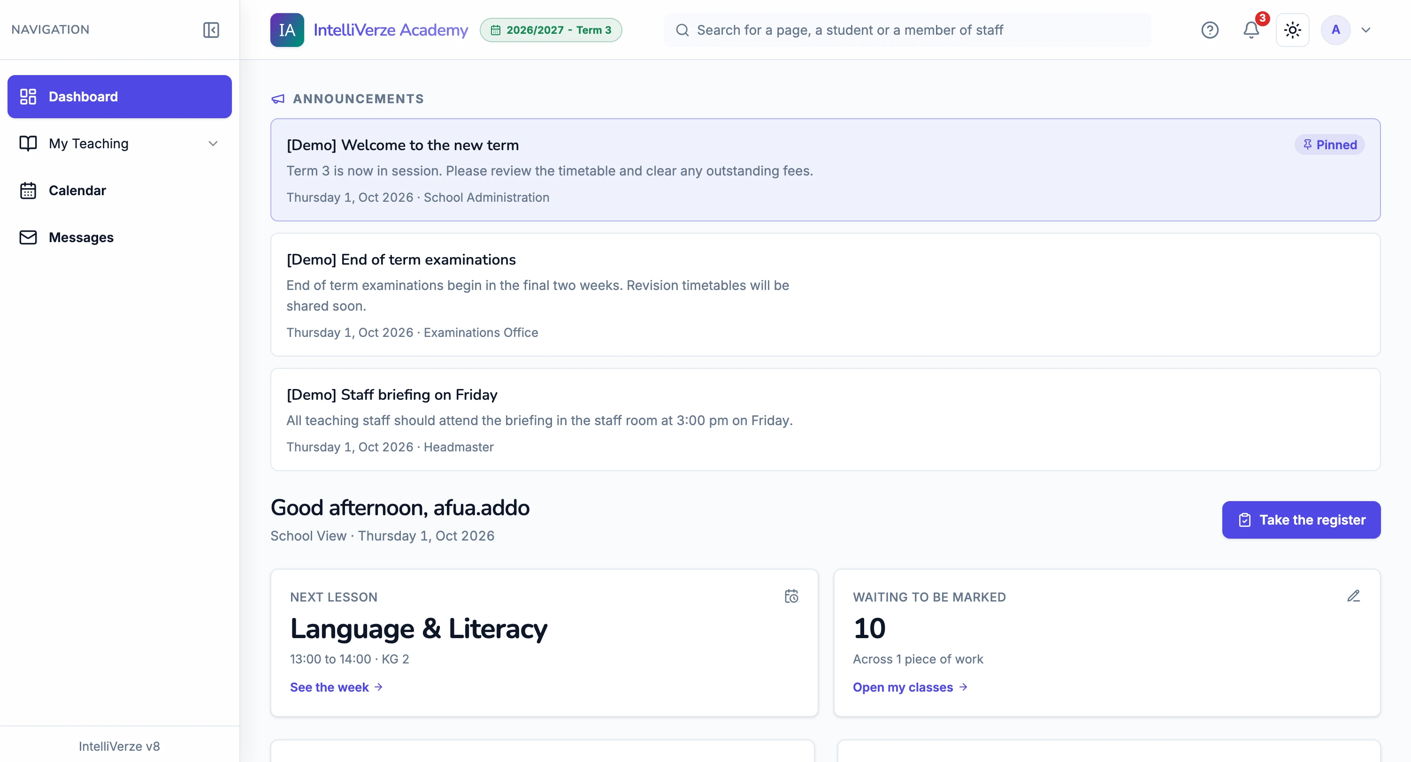
Task: Click IntelliVerze v8 version text
Action: point(119,746)
